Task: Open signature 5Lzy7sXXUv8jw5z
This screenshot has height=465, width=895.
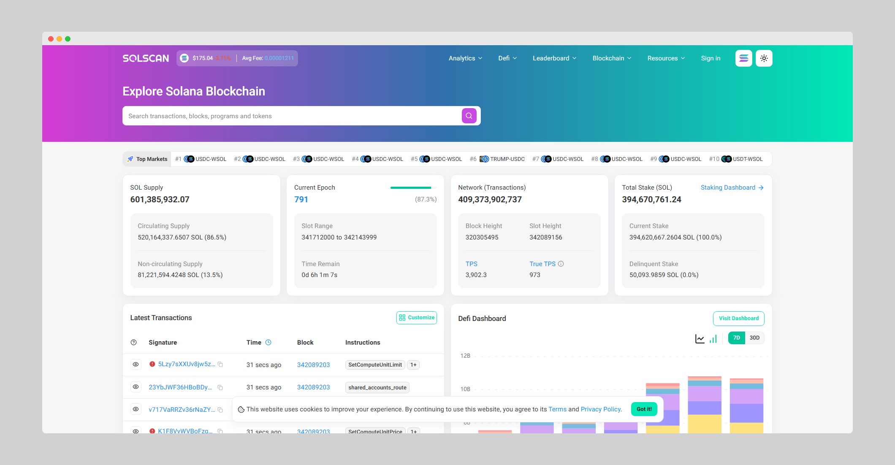Action: (x=187, y=364)
